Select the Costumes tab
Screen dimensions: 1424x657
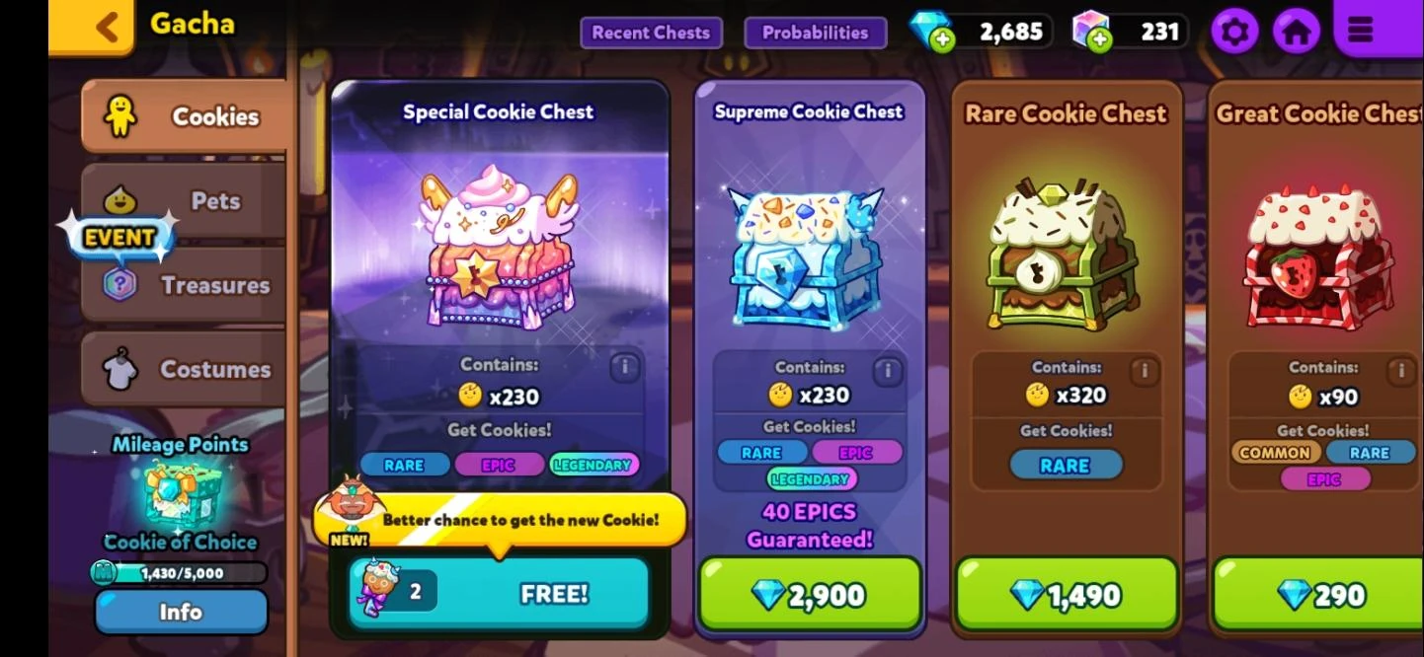(x=184, y=369)
